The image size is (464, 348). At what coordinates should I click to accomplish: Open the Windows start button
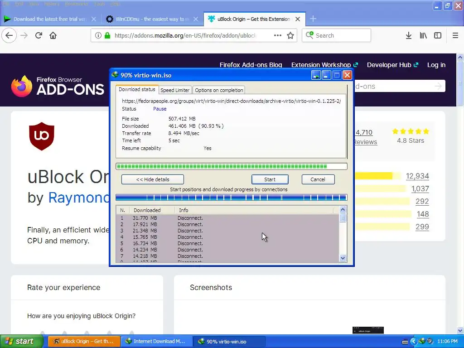tap(22, 342)
